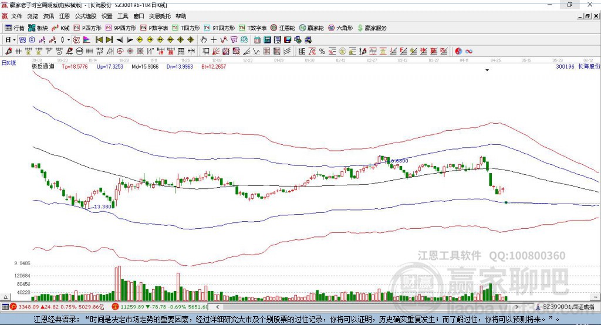
Task: Click the percent sign tool icon
Action: point(322,52)
